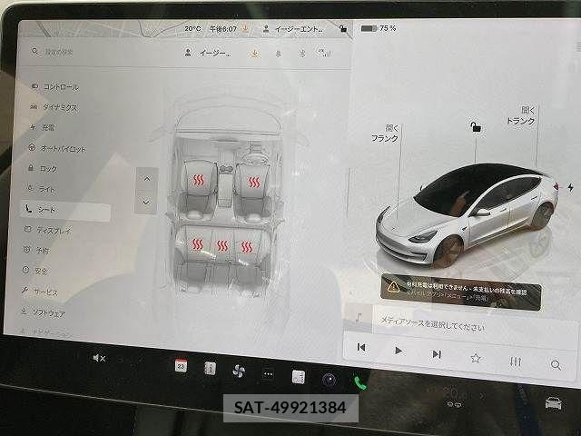
Task: Open the Locks (ロック) settings
Action: click(x=43, y=169)
